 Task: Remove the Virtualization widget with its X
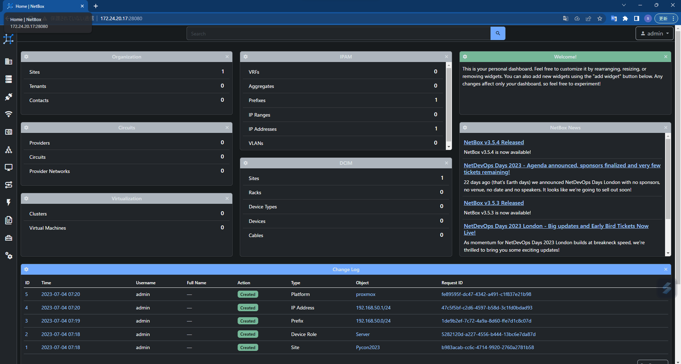pos(227,199)
